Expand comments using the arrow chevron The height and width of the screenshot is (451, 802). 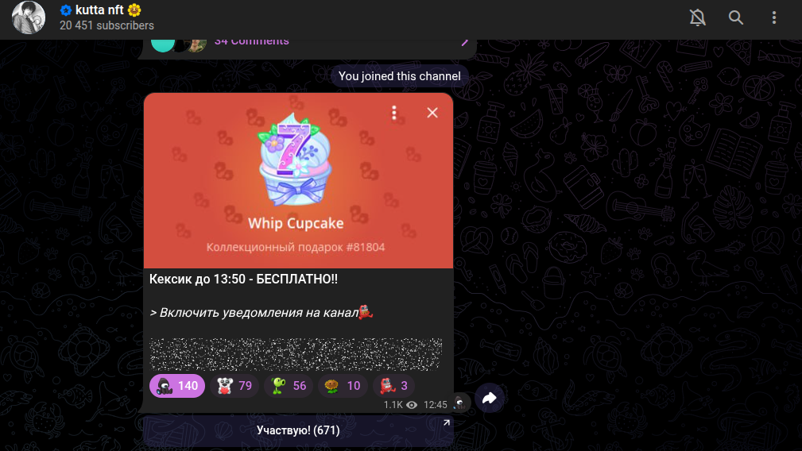[x=464, y=42]
